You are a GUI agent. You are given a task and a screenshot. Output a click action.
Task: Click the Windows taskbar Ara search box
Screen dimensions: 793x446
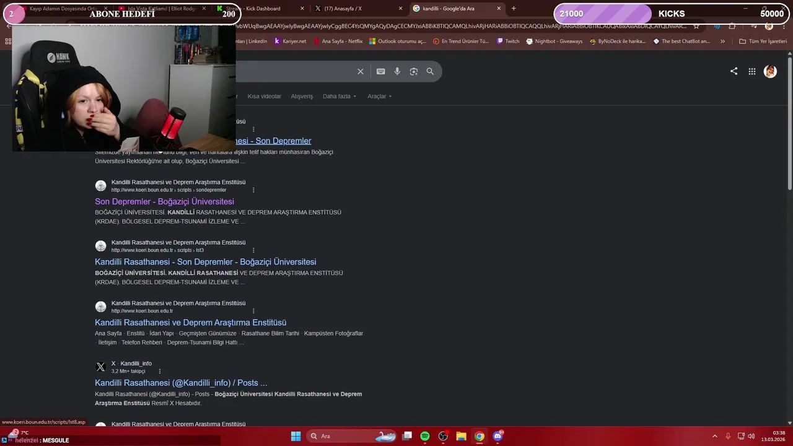click(x=352, y=436)
